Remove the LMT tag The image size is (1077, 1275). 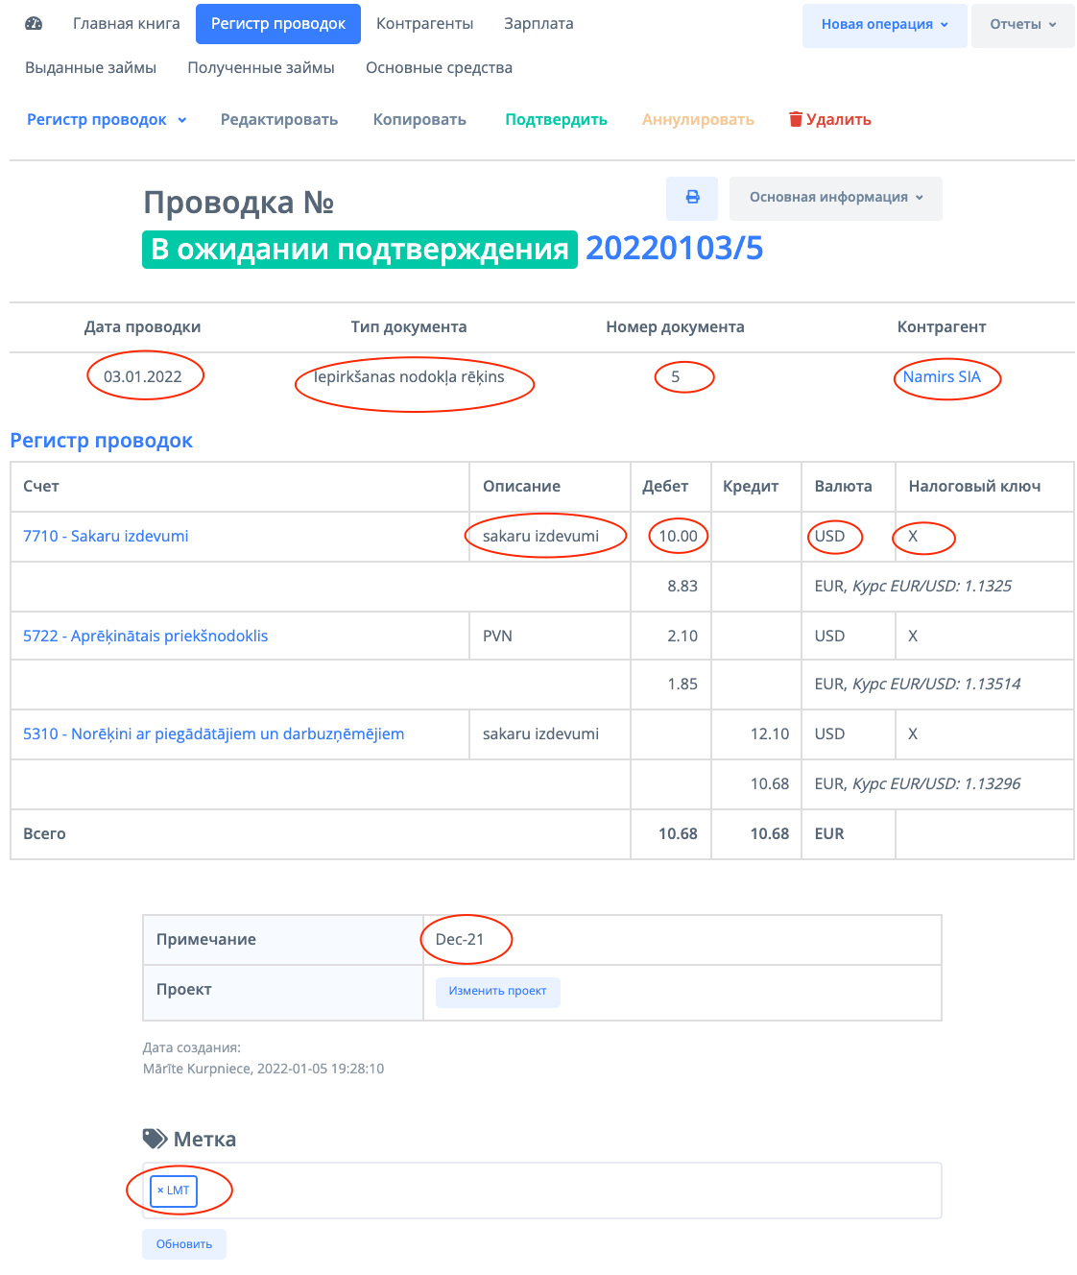point(160,1191)
